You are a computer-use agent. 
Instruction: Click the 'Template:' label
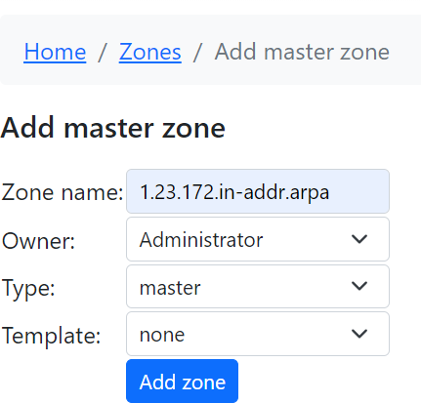(51, 336)
